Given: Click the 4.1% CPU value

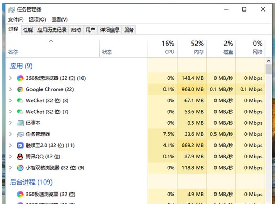Looking at the screenshot, I should pyautogui.click(x=169, y=145).
